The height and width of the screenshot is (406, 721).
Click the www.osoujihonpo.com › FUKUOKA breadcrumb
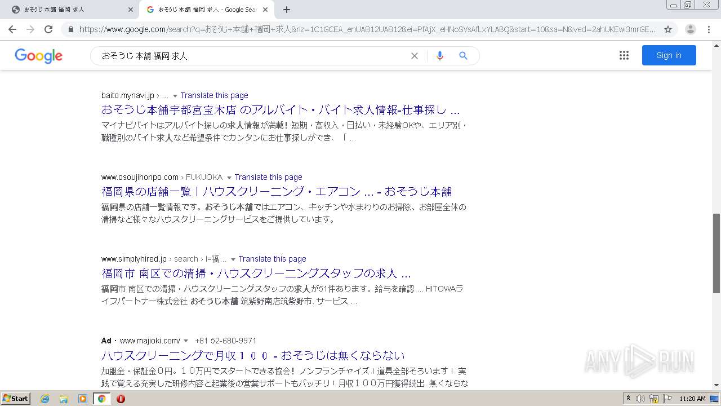(162, 177)
